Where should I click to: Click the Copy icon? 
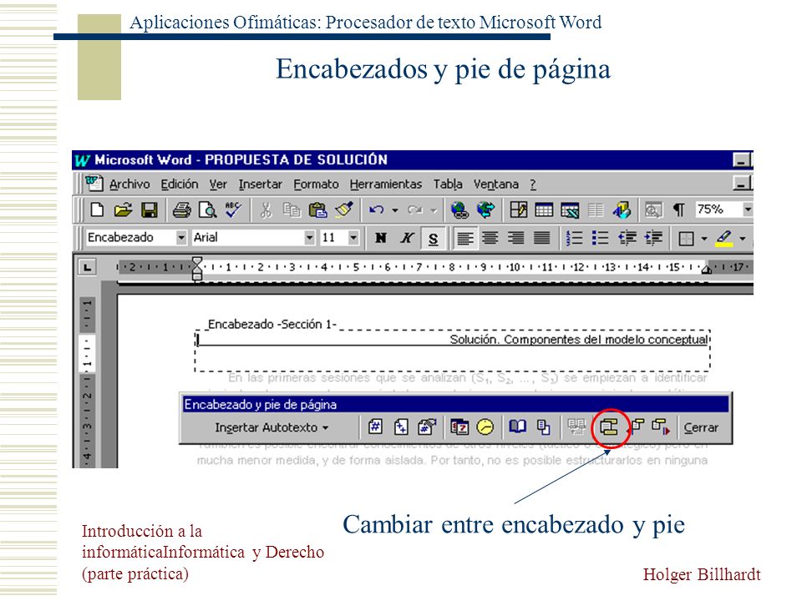292,210
